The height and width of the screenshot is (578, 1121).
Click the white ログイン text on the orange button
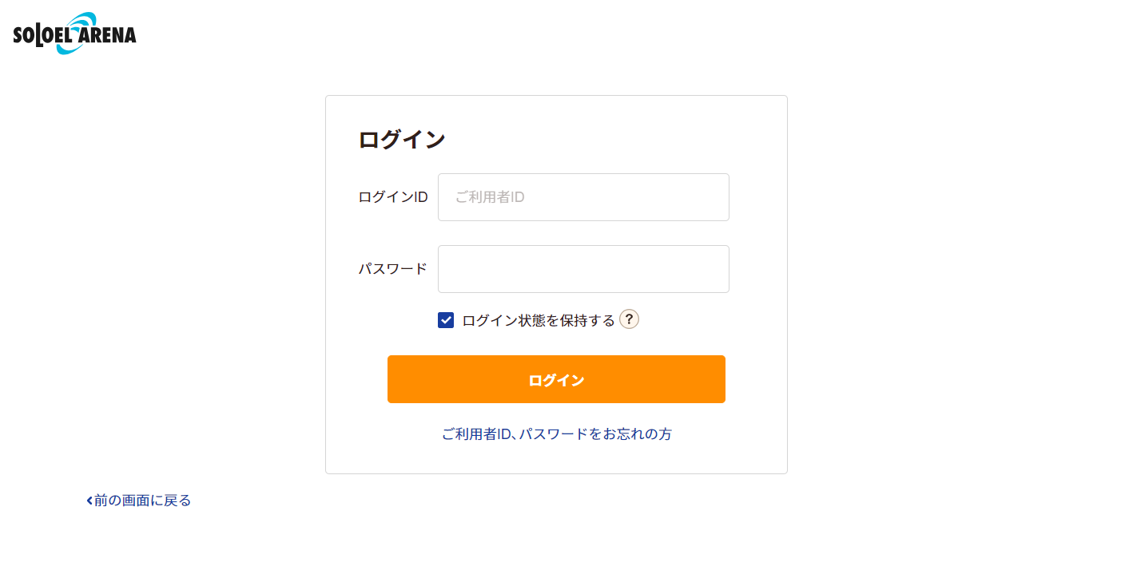(556, 380)
